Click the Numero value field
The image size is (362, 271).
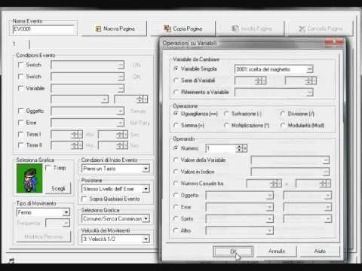pos(221,148)
